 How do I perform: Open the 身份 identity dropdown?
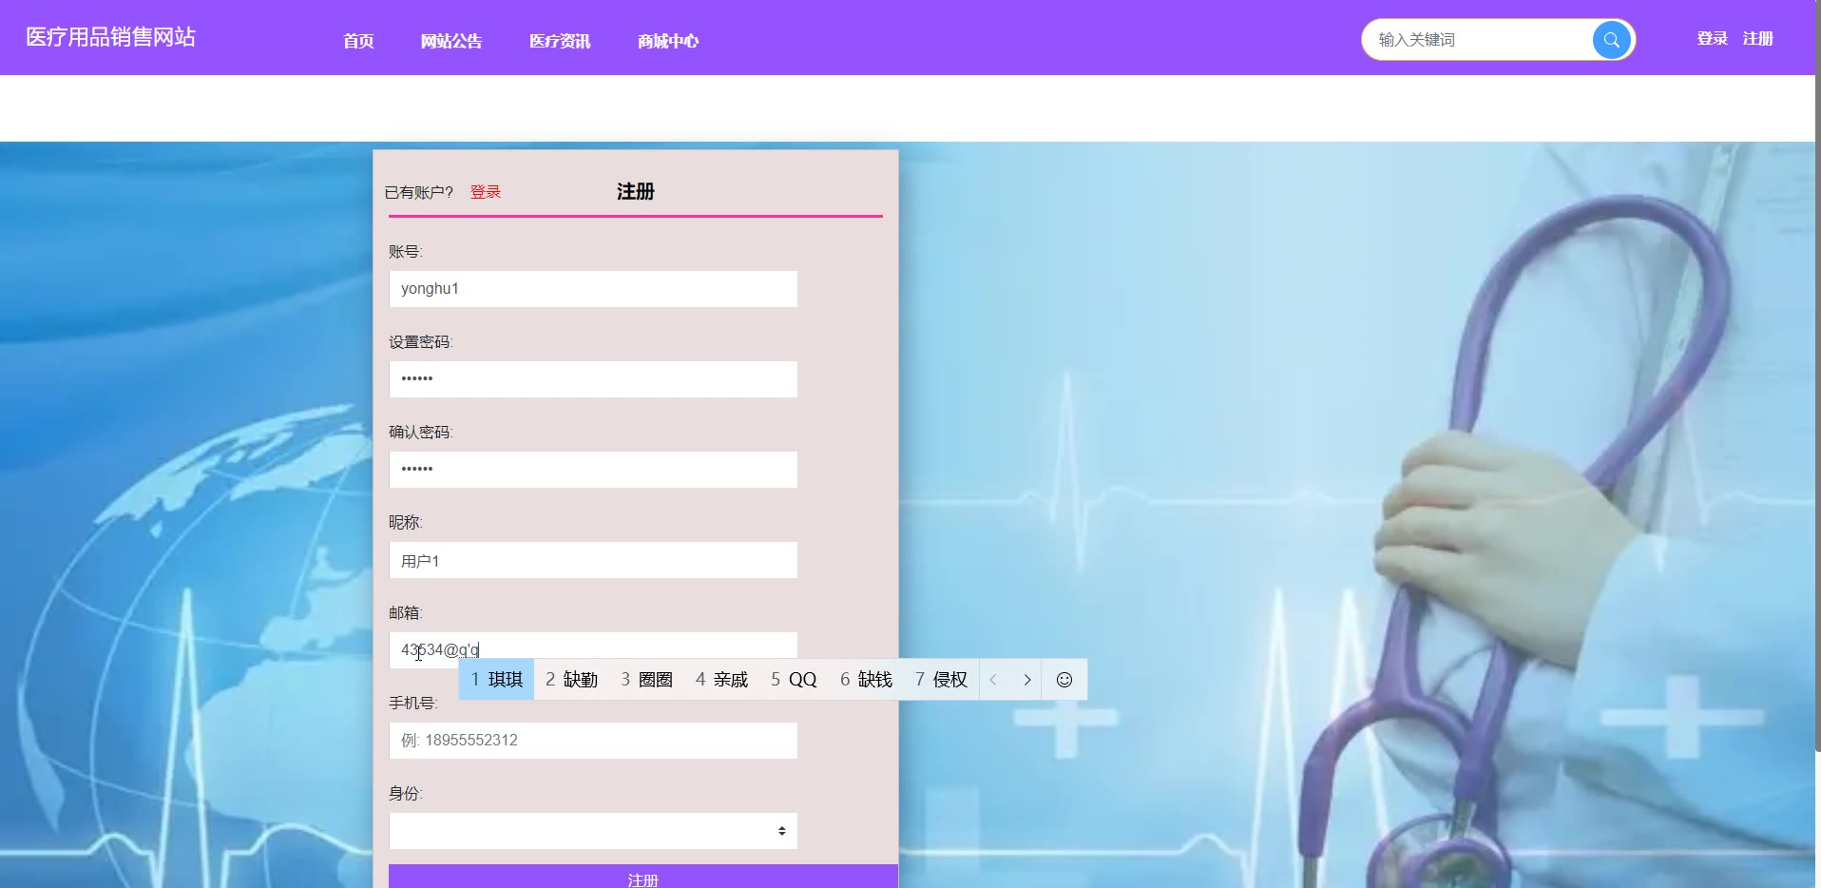point(593,831)
